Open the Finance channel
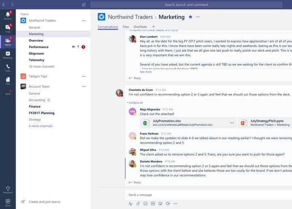Viewport: 292px width, 209px height. pyautogui.click(x=34, y=107)
